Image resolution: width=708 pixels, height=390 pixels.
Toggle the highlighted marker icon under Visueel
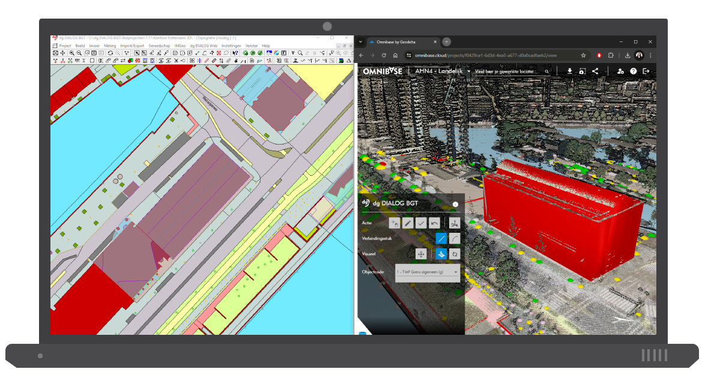441,254
